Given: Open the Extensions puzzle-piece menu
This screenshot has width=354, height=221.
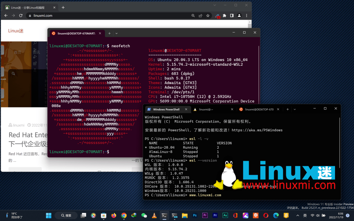Looking at the screenshot, I should 225,16.
